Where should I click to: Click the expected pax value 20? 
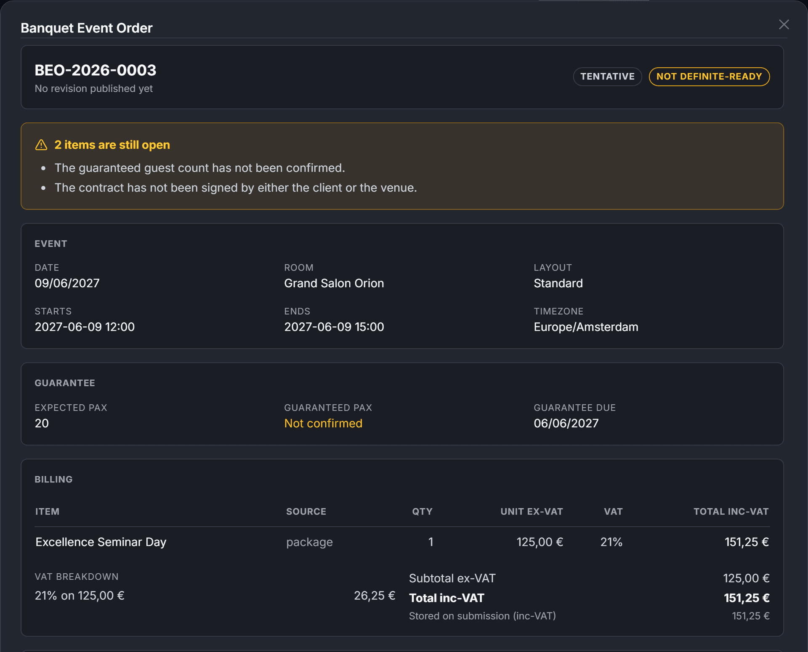(42, 423)
